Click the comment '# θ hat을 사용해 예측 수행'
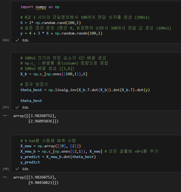 pos(48,141)
